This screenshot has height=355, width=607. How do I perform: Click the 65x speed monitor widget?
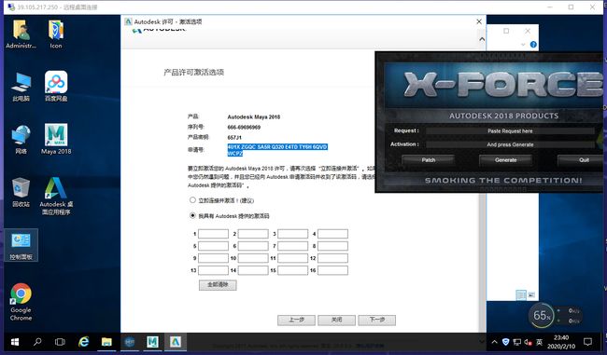tap(542, 316)
